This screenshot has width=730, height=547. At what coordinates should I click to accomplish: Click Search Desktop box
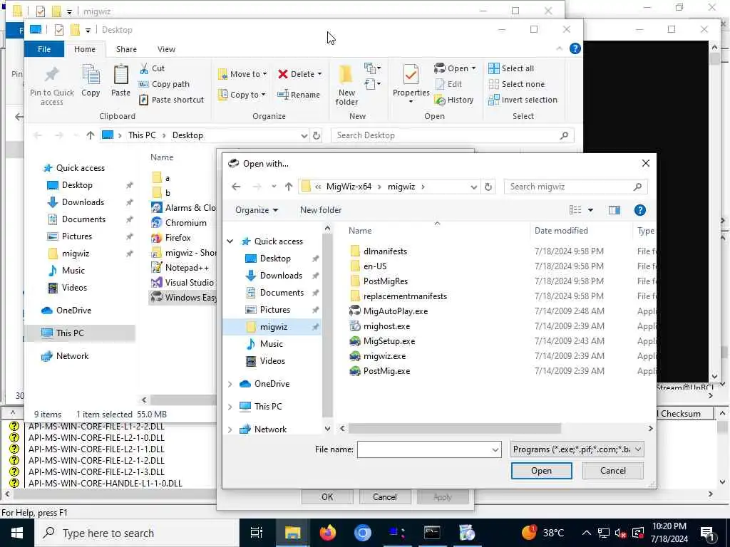point(452,135)
